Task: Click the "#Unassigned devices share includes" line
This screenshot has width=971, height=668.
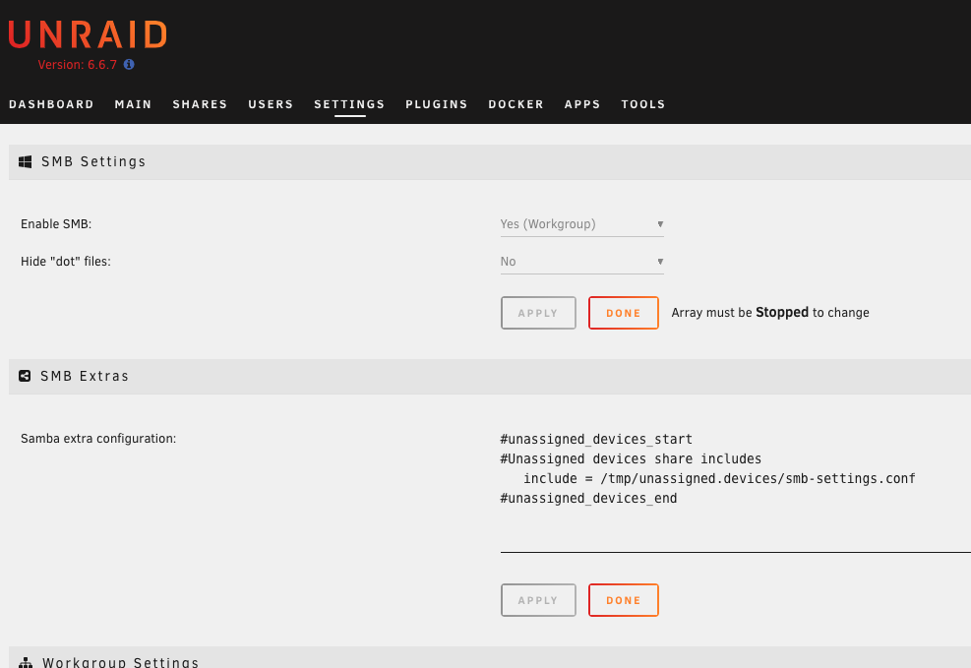Action: 631,458
